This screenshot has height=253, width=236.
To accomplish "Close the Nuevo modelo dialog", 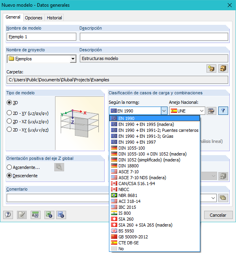I will click(x=230, y=5).
